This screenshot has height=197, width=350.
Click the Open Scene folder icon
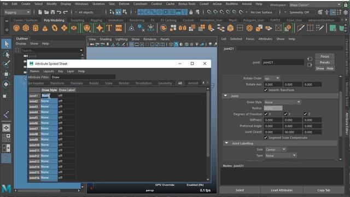coord(46,12)
